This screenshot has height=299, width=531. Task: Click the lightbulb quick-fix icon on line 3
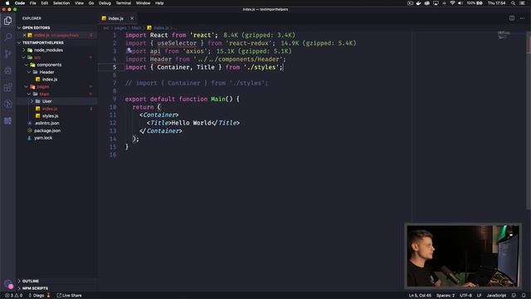tap(129, 51)
